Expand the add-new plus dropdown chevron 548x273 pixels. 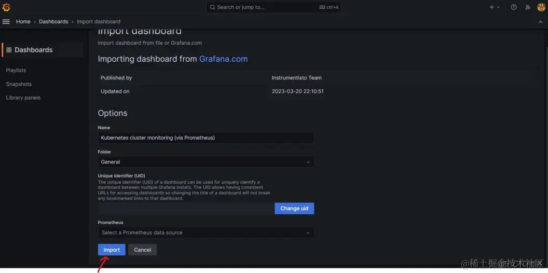click(x=498, y=7)
